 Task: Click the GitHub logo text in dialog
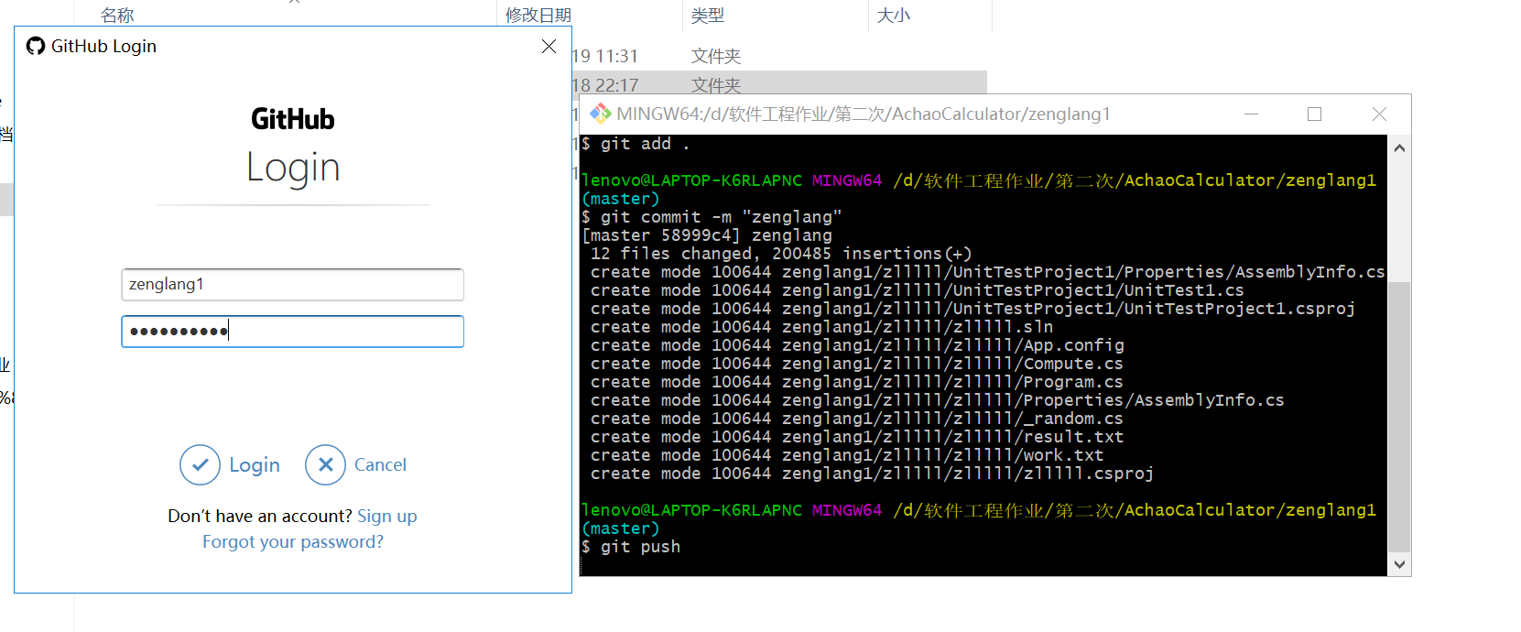pos(293,119)
